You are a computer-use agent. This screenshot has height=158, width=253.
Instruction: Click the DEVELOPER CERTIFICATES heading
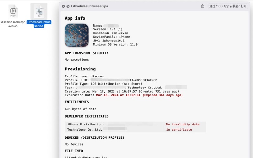click(x=86, y=116)
